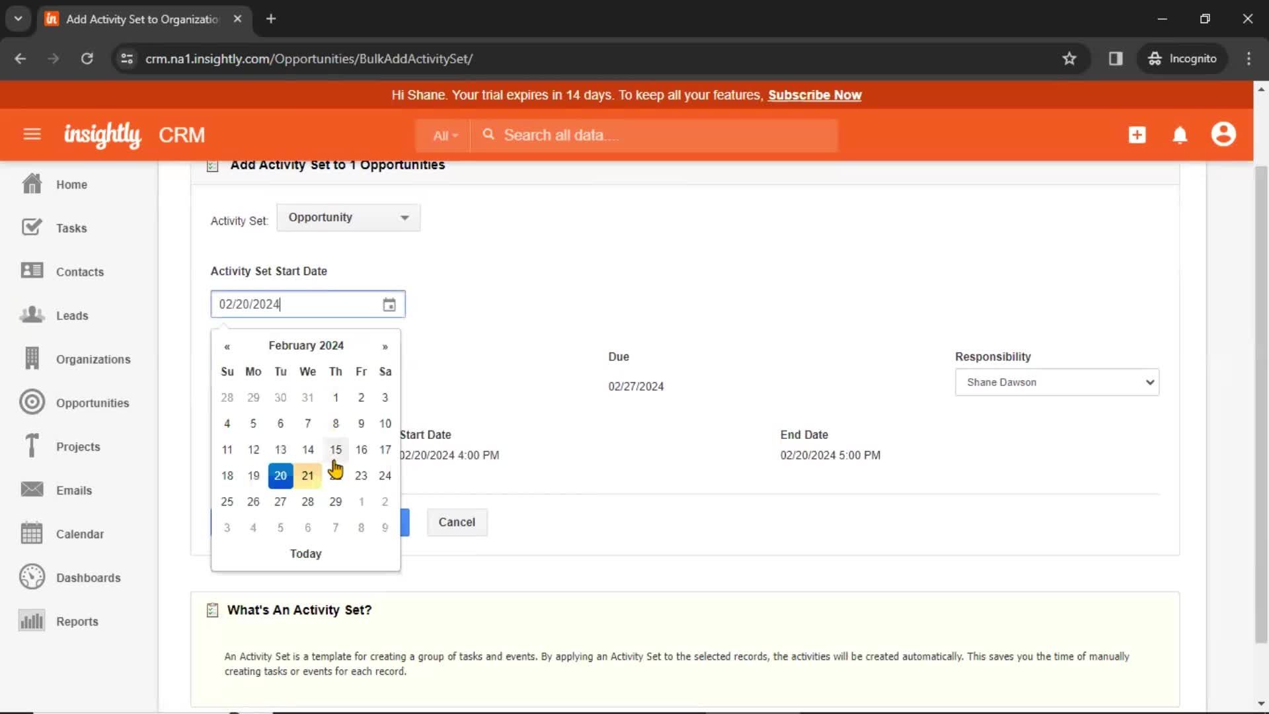Navigate to Contacts
Image resolution: width=1269 pixels, height=714 pixels.
pos(80,271)
